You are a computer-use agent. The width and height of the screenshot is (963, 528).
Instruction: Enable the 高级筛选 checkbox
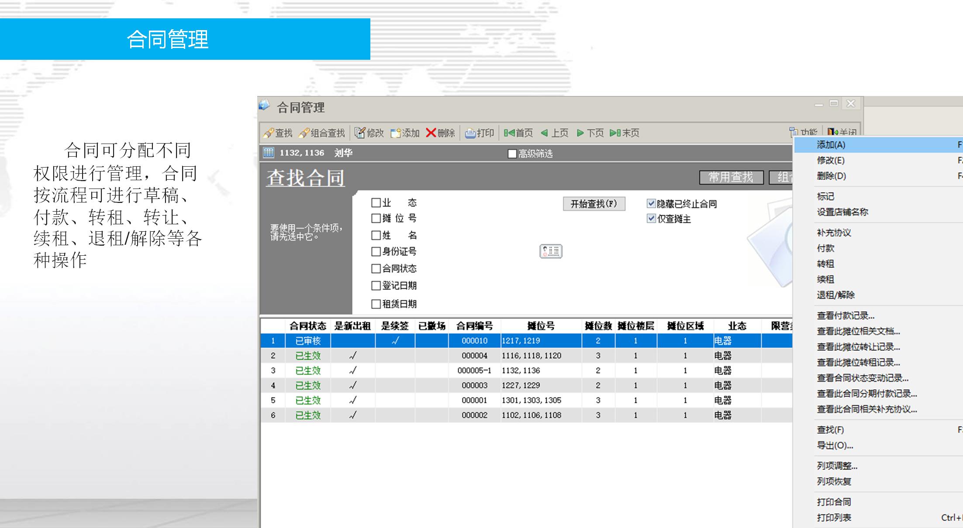click(512, 154)
